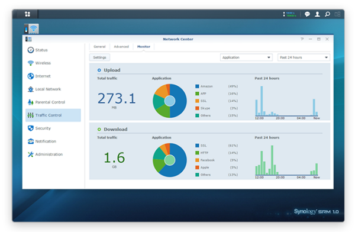Click the HTTP green legend swatch
The height and width of the screenshot is (232, 355).
pyautogui.click(x=197, y=153)
